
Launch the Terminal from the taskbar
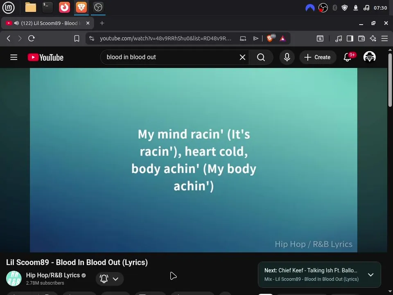[x=47, y=7]
